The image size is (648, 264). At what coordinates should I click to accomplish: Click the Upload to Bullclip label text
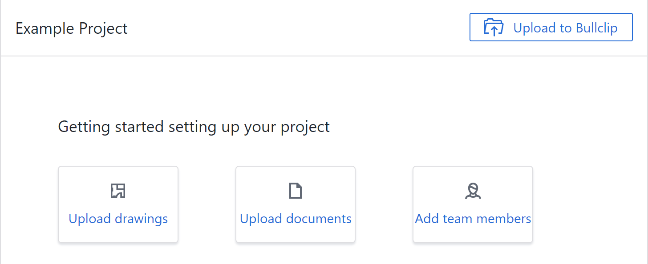[565, 28]
